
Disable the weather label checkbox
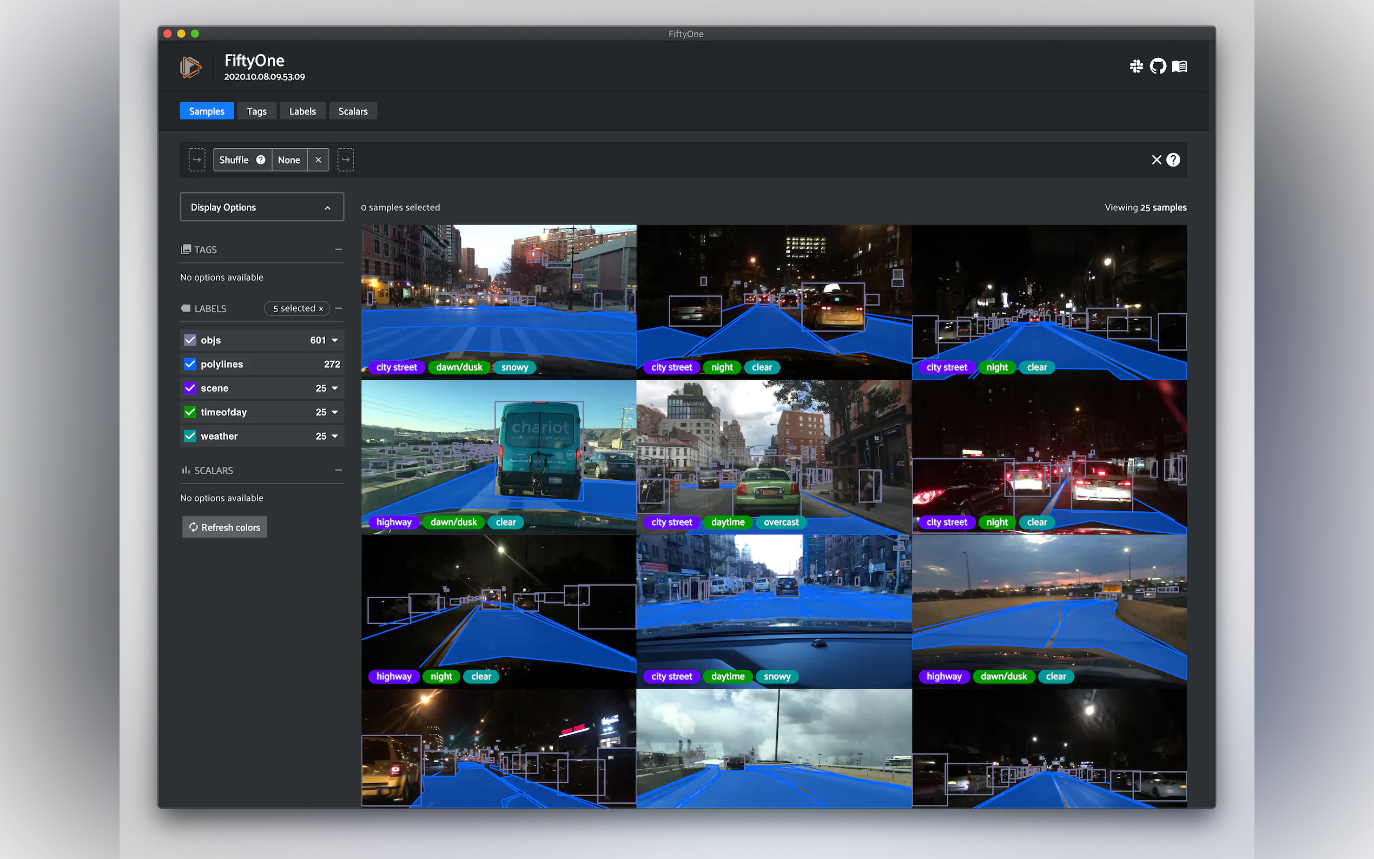coord(190,437)
